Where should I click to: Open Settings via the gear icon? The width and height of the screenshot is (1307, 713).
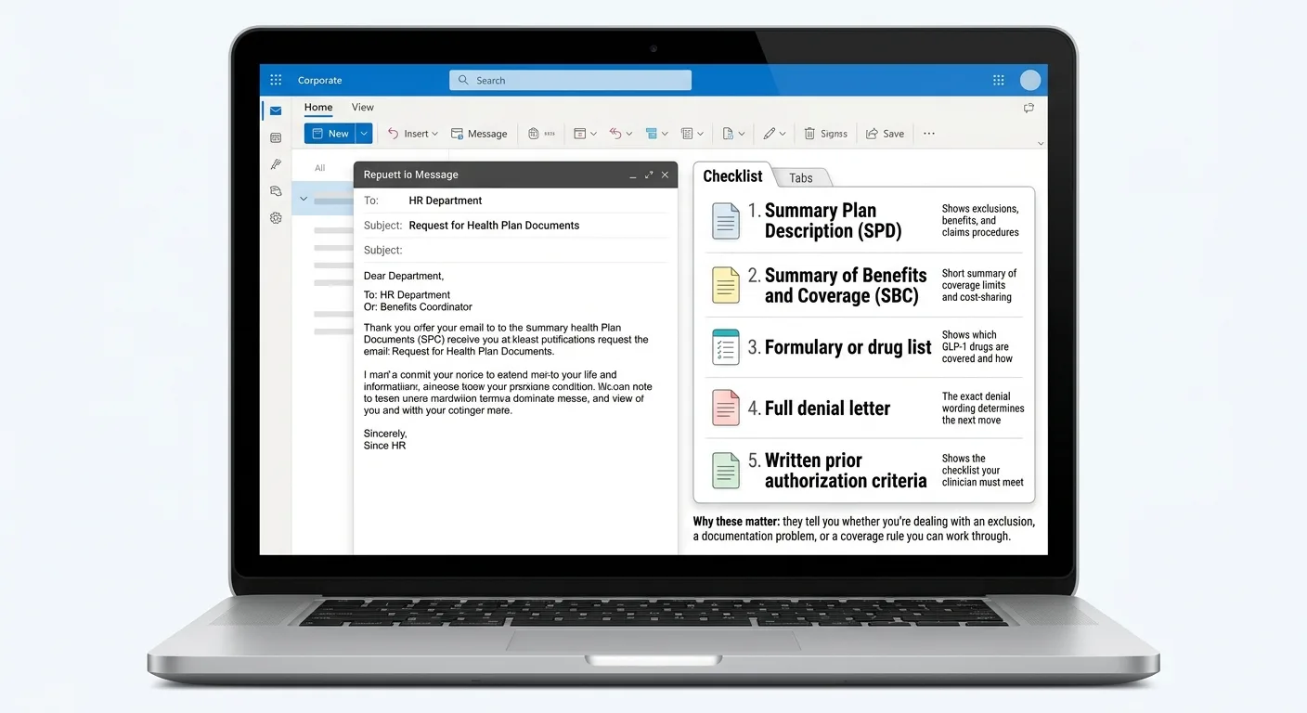276,217
